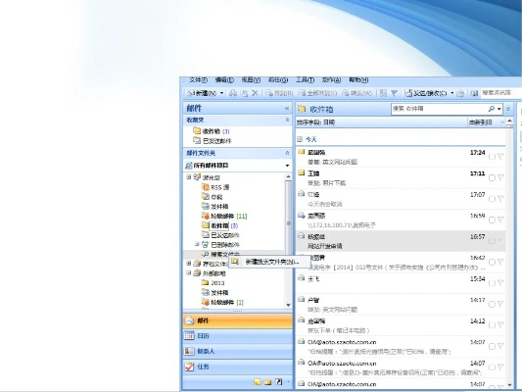Switch to the Calendar (日历) navigation button
Screen dimensions: 522x392
tap(238, 336)
